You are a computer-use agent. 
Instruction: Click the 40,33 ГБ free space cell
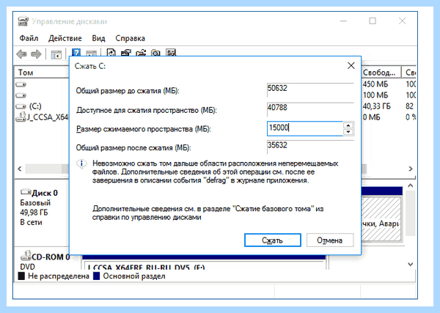click(x=376, y=106)
